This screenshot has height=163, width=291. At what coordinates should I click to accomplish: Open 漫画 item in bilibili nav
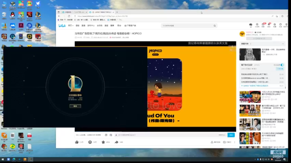coord(106,25)
